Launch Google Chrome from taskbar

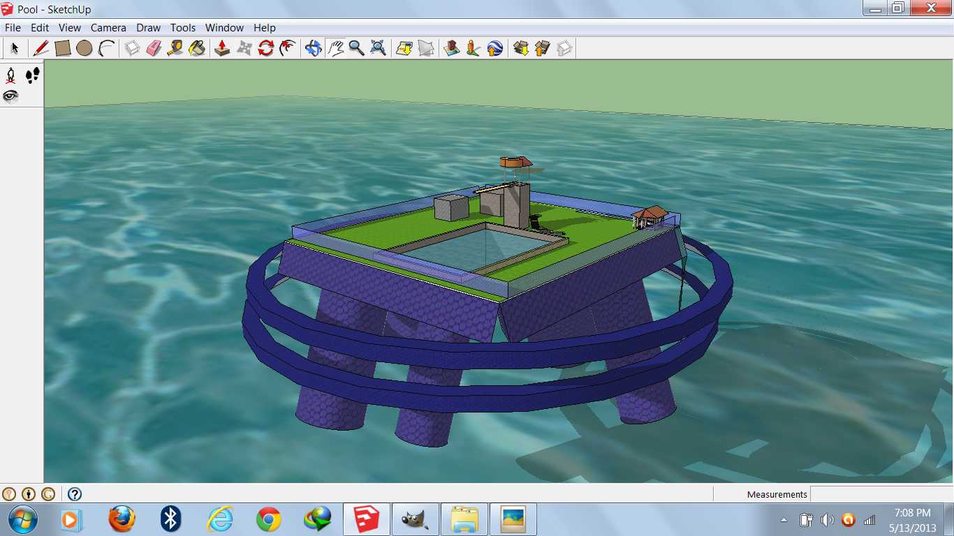268,519
